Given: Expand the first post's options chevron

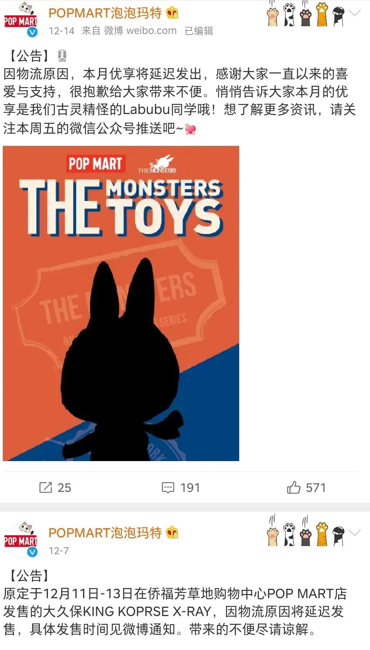Looking at the screenshot, I should point(355,13).
